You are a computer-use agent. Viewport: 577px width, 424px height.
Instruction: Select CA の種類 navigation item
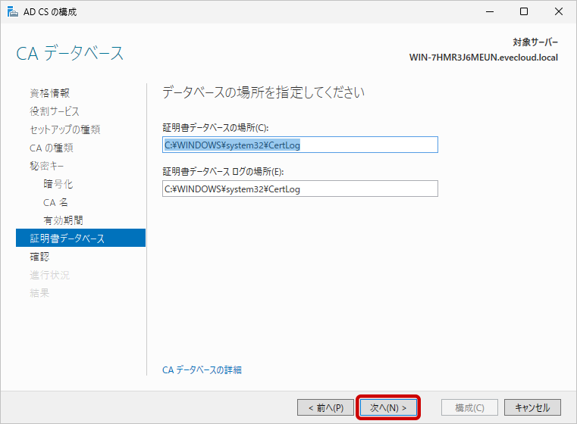tap(52, 148)
